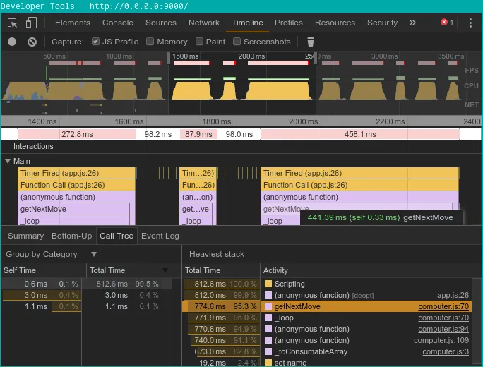This screenshot has width=483, height=367.
Task: Click the 812.6 ms 99.5 % total time cell
Action: pos(127,284)
